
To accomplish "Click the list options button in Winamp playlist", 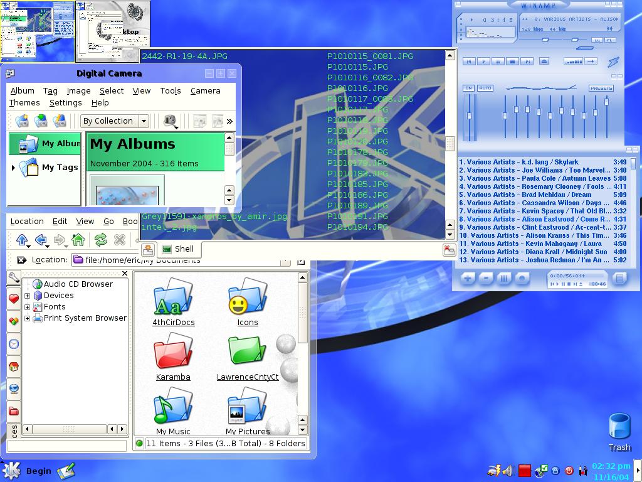I will [x=619, y=279].
